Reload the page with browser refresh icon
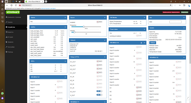The width and height of the screenshot is (191, 103). [x=16, y=5]
